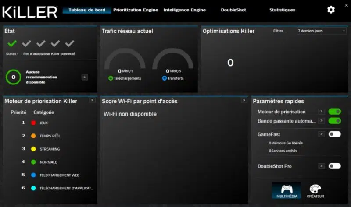The image size is (351, 207).
Task: Select the Créateur palette profile
Action: pyautogui.click(x=315, y=191)
